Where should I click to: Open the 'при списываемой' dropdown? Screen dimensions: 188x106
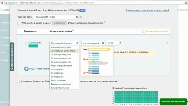(93, 43)
